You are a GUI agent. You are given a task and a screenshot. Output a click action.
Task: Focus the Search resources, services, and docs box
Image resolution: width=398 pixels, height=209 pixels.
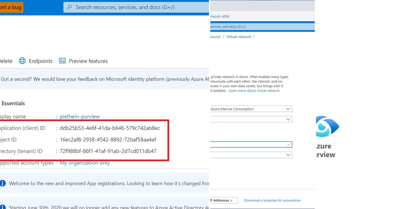136,7
